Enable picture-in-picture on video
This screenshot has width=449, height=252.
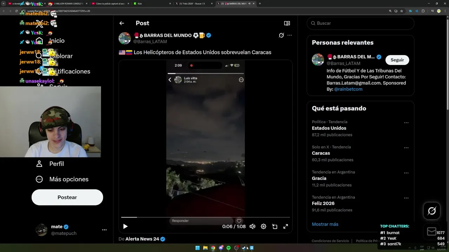tap(275, 226)
